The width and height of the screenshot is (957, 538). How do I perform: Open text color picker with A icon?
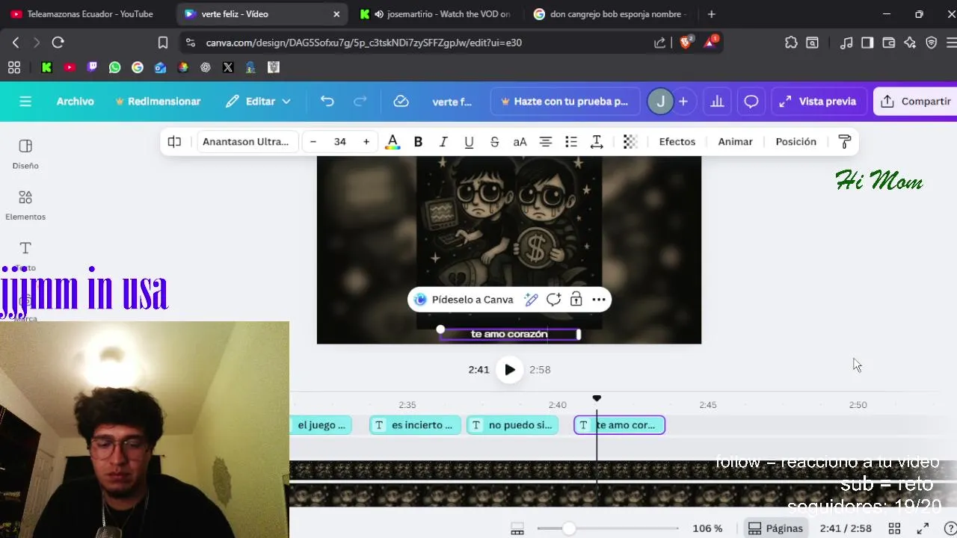pos(392,141)
